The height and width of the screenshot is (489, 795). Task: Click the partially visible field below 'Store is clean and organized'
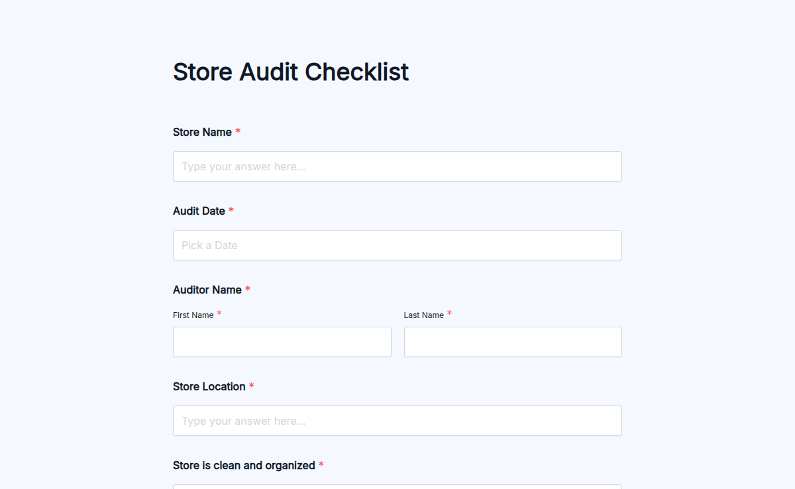397,486
